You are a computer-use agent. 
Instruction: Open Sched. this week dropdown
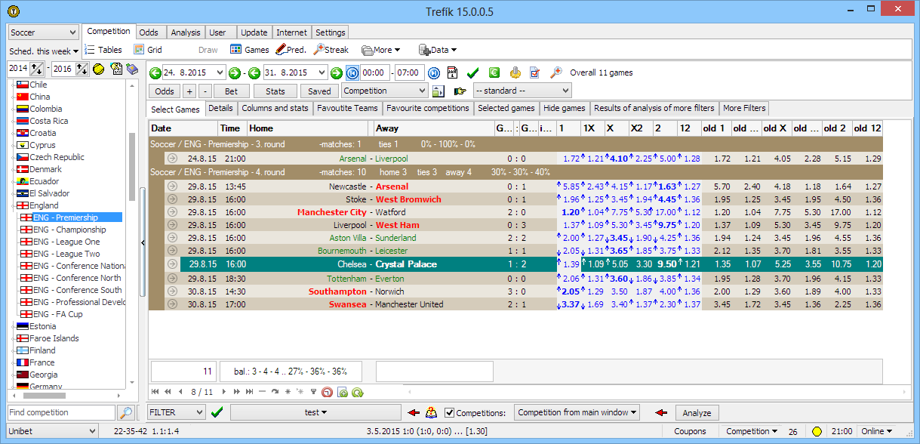click(43, 51)
